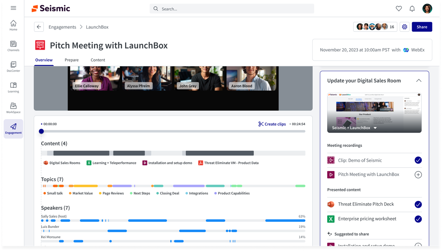Click Threat Eliminate Pitch Deck PowerPoint icon
Image resolution: width=442 pixels, height=251 pixels.
click(331, 204)
